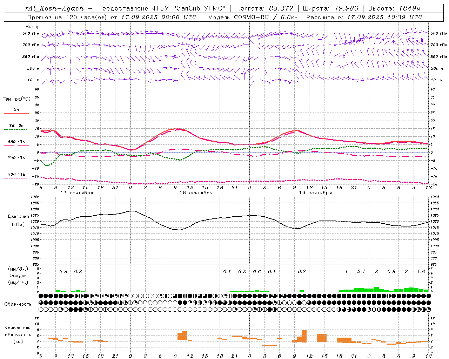The height and width of the screenshot is (359, 449).
Task: Click the forecast start time 17.09.2025 06:00 UTC
Action: point(159,17)
